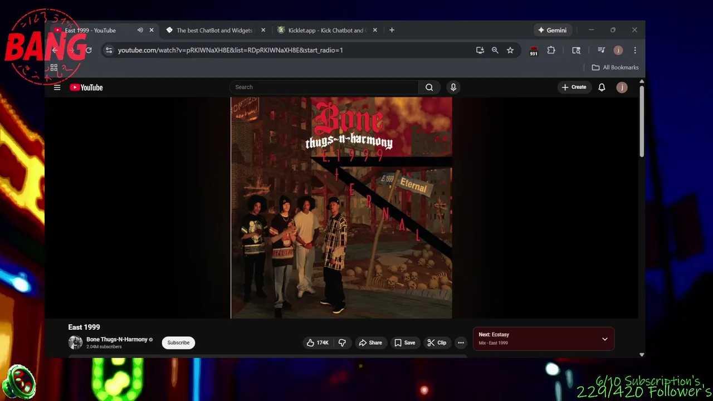The width and height of the screenshot is (713, 401).
Task: Click the Create button on YouTube
Action: point(574,87)
